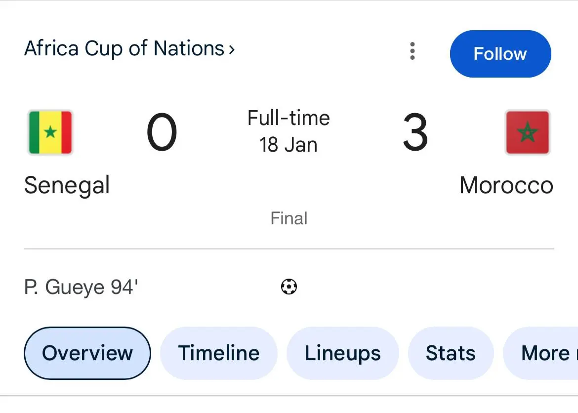
Task: Expand the chevron beside Africa Cup of Nations
Action: 231,49
